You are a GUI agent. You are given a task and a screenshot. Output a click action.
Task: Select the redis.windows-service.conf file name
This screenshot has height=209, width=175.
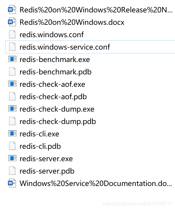[65, 47]
